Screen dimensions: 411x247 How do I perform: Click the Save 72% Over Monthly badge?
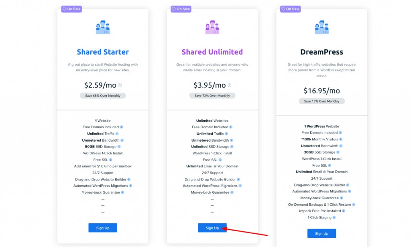pyautogui.click(x=212, y=95)
